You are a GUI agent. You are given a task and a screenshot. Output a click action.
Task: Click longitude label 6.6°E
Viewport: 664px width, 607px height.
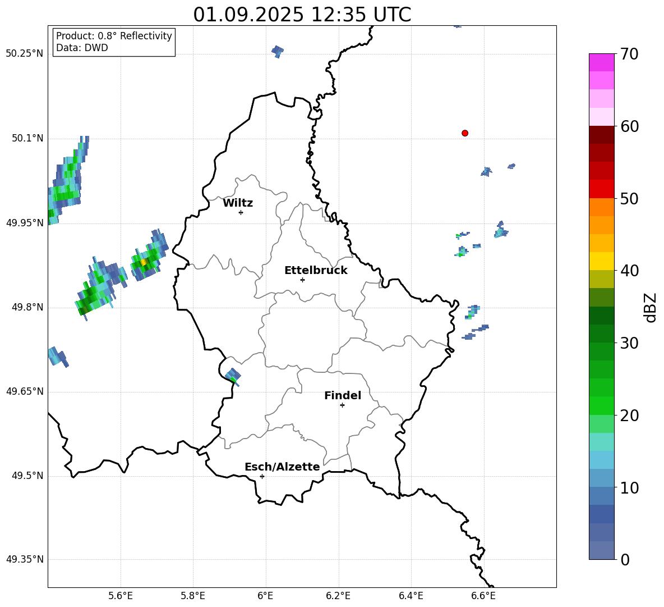483,596
